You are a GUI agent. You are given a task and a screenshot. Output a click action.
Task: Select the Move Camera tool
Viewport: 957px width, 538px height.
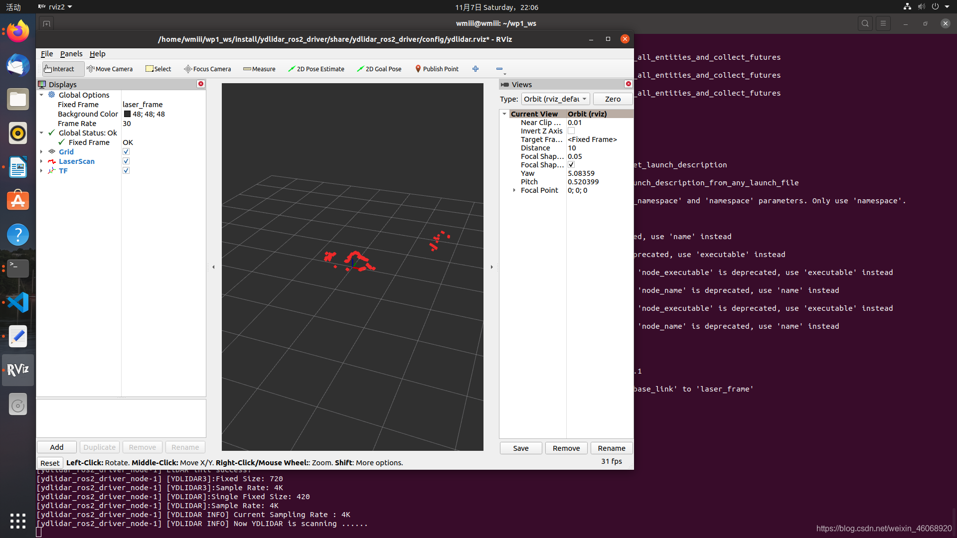(110, 69)
